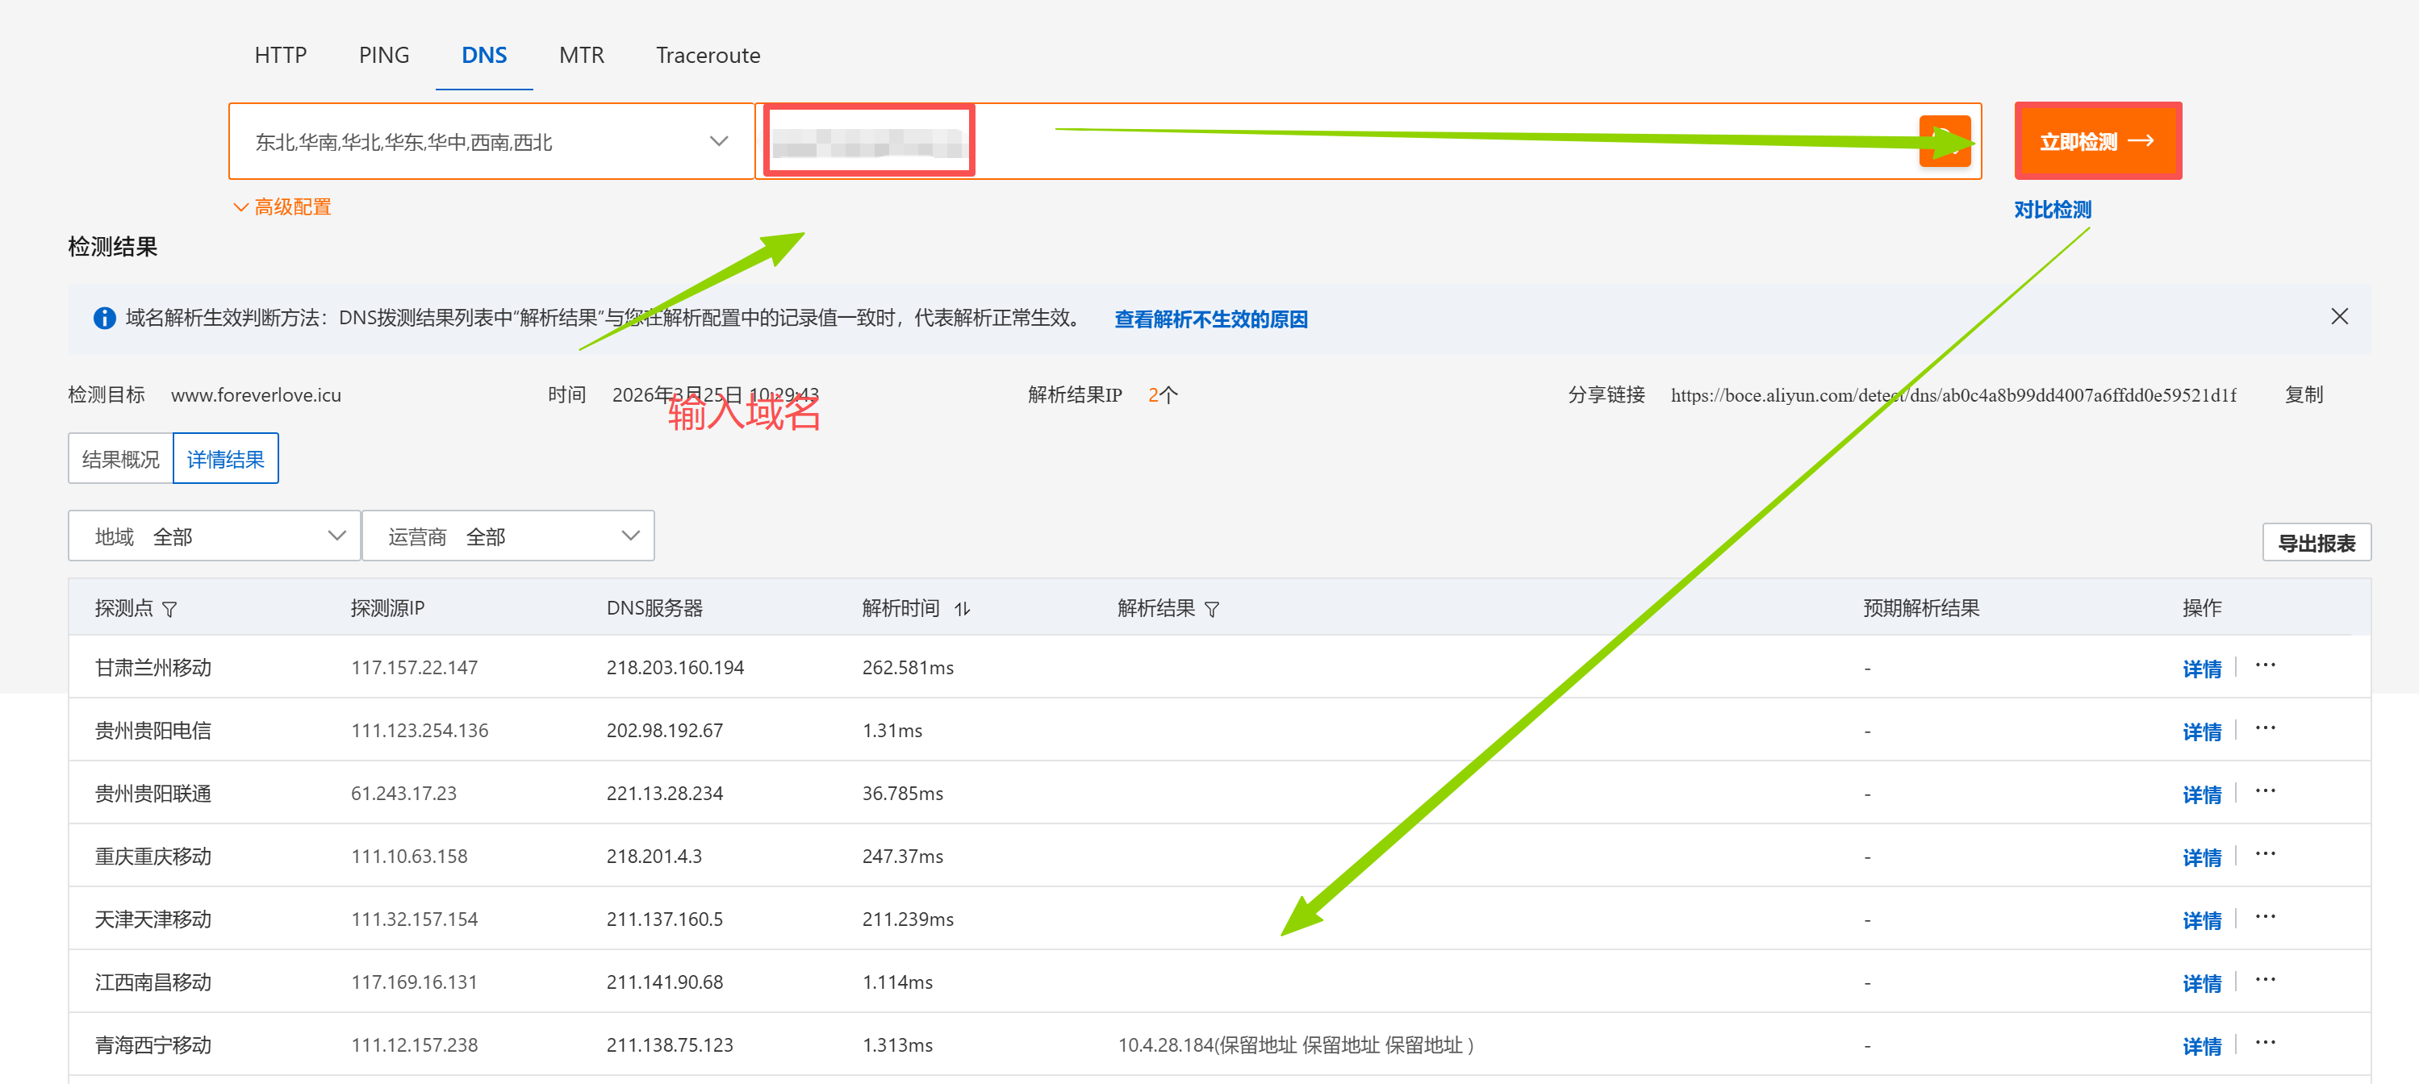
Task: Switch to the PING tab
Action: pos(384,56)
